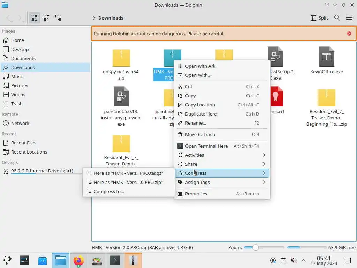Viewport: 357px width, 268px height.
Task: Launch Discover store from taskbar
Action: [42, 260]
